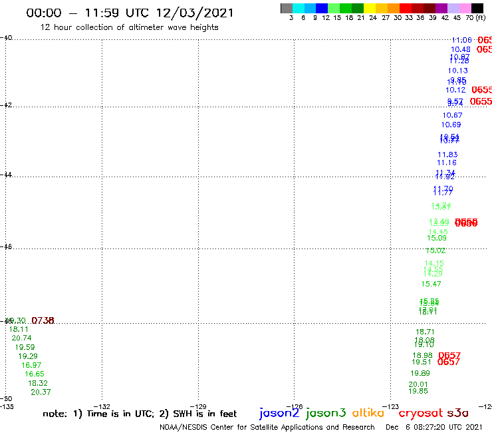This screenshot has height=433, width=492.
Task: Click the -42 latitude axis label
Action: click(x=6, y=105)
